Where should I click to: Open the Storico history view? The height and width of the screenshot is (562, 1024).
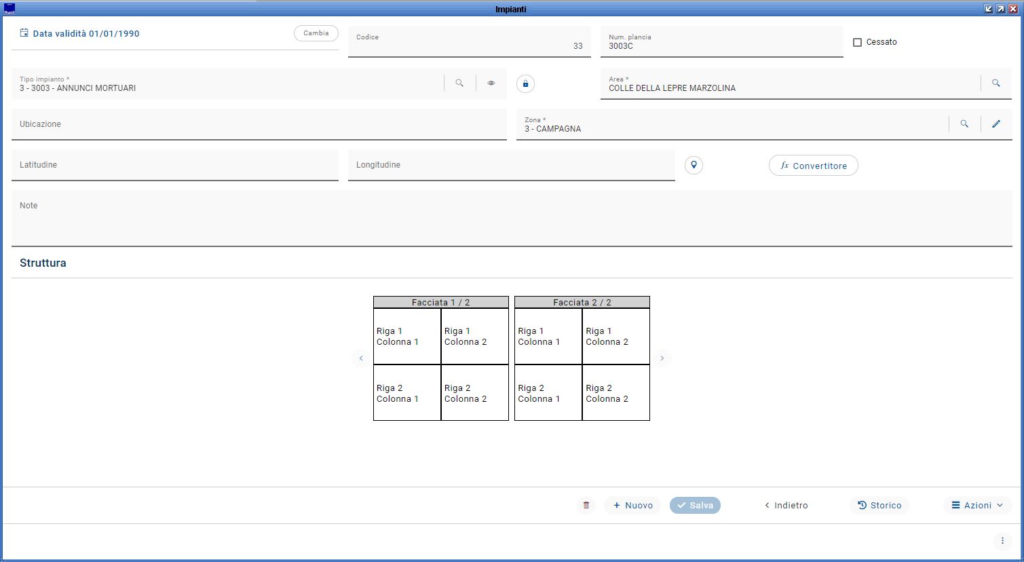pyautogui.click(x=879, y=505)
